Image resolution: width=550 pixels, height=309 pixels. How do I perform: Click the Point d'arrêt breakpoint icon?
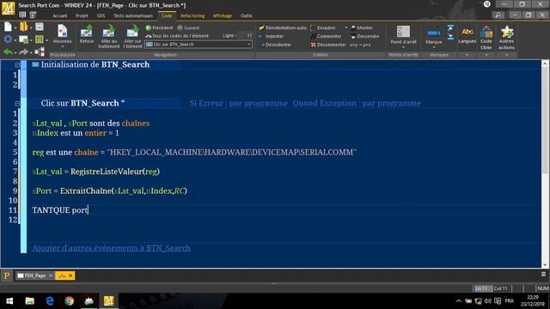(x=403, y=32)
